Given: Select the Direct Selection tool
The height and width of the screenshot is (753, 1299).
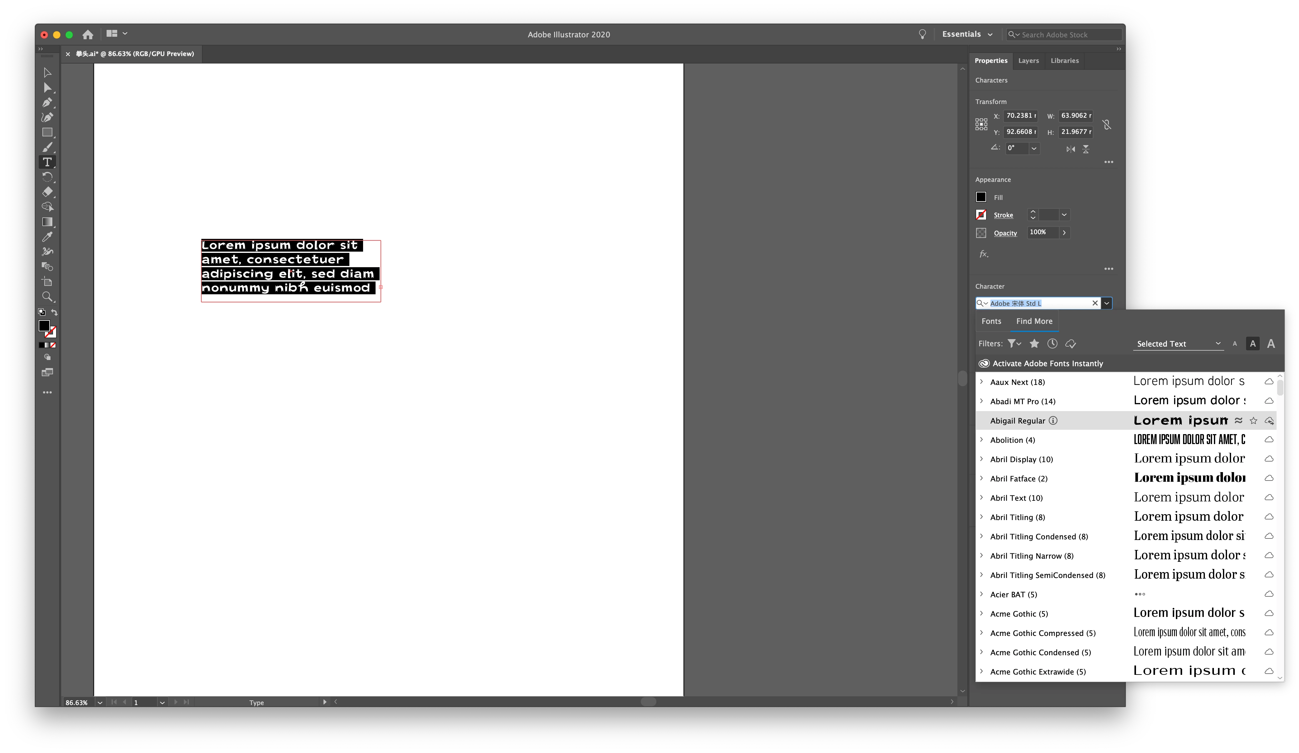Looking at the screenshot, I should (x=47, y=88).
